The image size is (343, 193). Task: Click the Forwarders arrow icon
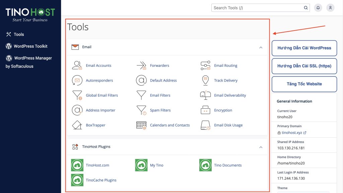point(141,65)
